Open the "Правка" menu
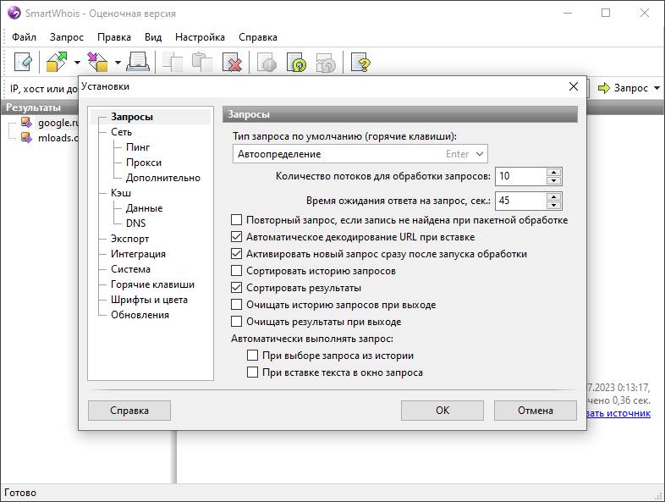Image resolution: width=665 pixels, height=502 pixels. coord(113,37)
